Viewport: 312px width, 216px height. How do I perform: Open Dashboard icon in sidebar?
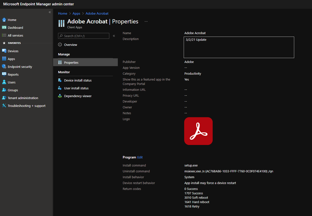(4, 28)
